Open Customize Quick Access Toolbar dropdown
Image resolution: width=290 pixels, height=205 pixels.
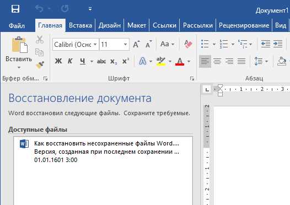click(90, 9)
